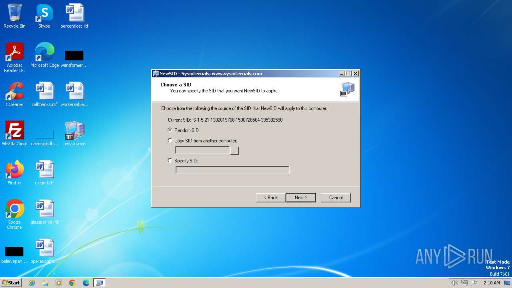Open the browse (...) computer button
Screen dimensions: 512x288
(234, 151)
